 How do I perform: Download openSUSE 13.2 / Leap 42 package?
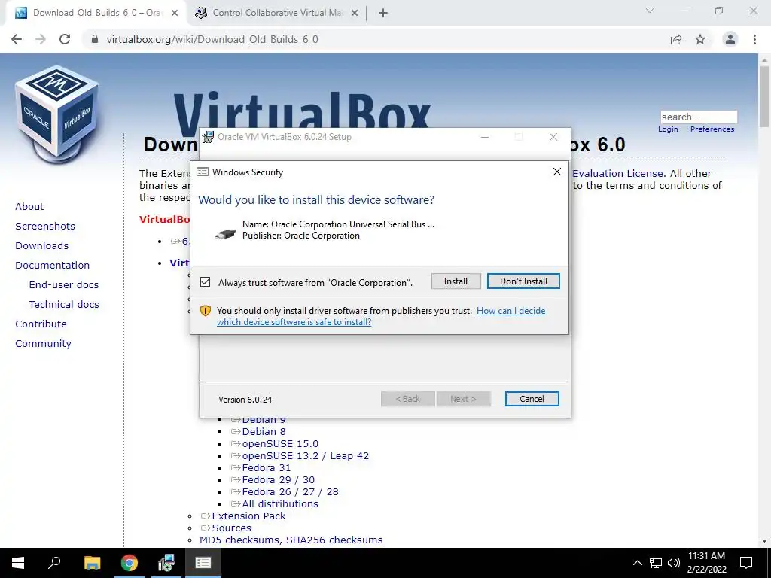click(306, 455)
